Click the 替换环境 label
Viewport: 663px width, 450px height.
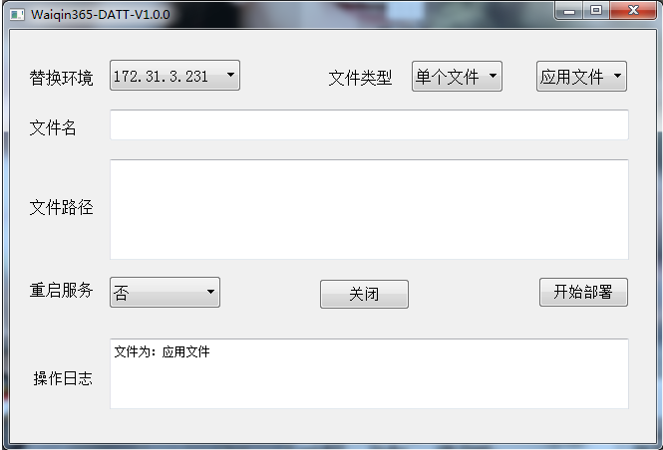61,78
